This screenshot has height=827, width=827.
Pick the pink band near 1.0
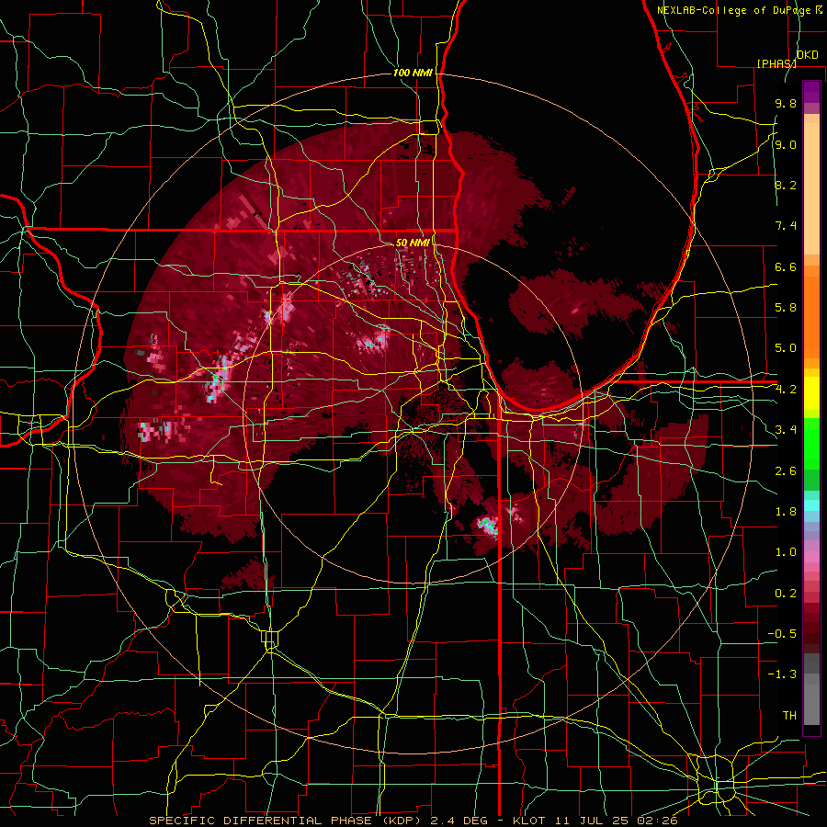click(x=811, y=557)
